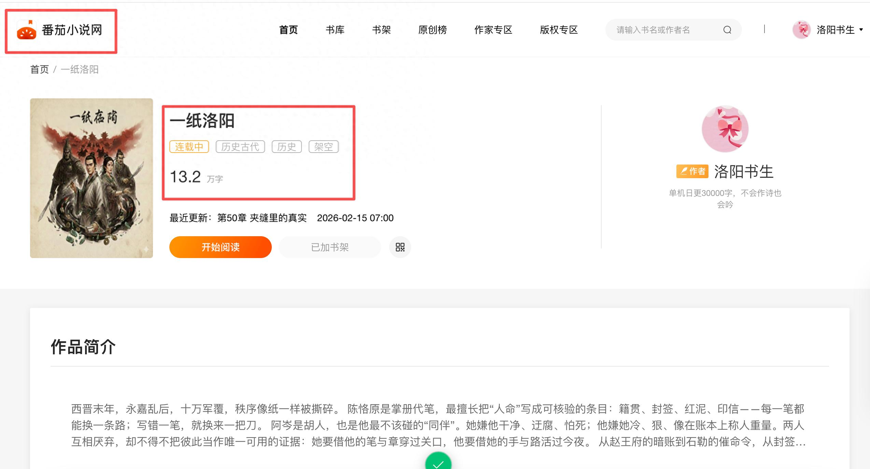Click the 首页 breadcrumb link
The height and width of the screenshot is (469, 870).
click(40, 70)
